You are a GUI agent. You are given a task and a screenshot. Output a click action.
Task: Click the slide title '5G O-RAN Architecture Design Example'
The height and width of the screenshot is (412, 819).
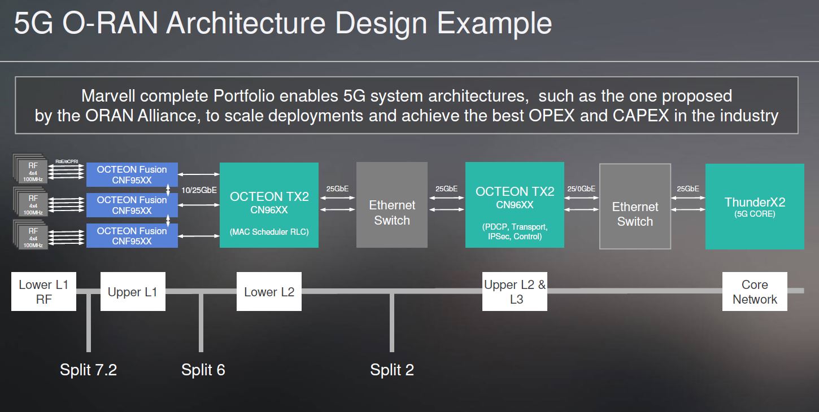click(282, 23)
